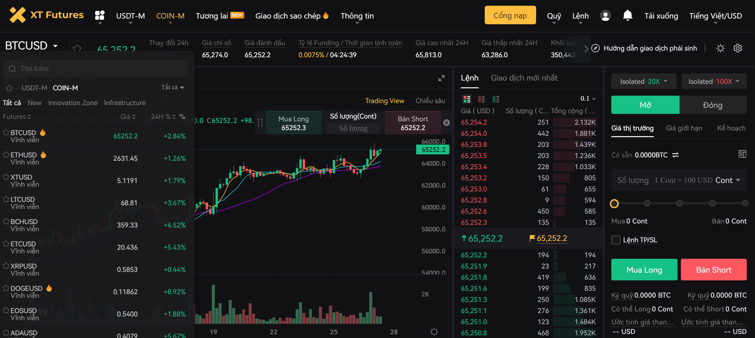The width and height of the screenshot is (755, 338).
Task: Favorite the BCHUSD pair star
Action: [6, 221]
